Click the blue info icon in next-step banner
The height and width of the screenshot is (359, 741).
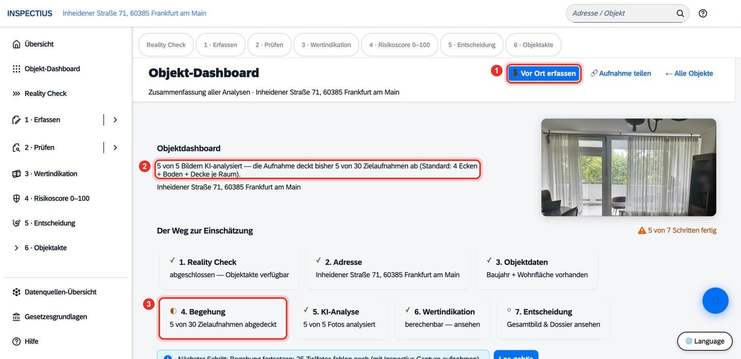pyautogui.click(x=168, y=358)
